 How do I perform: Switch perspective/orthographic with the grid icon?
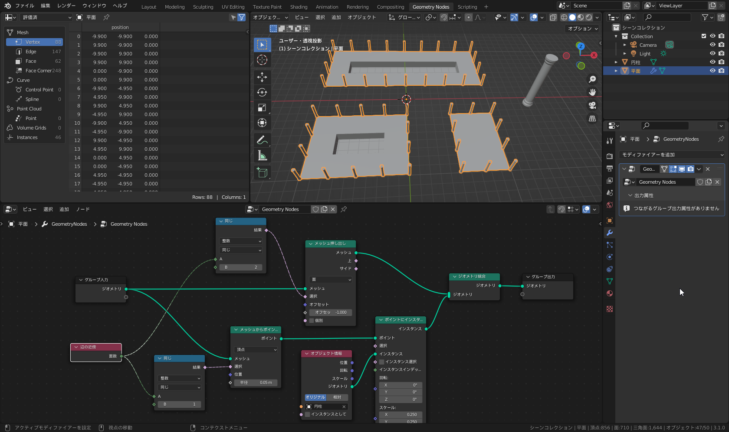592,118
